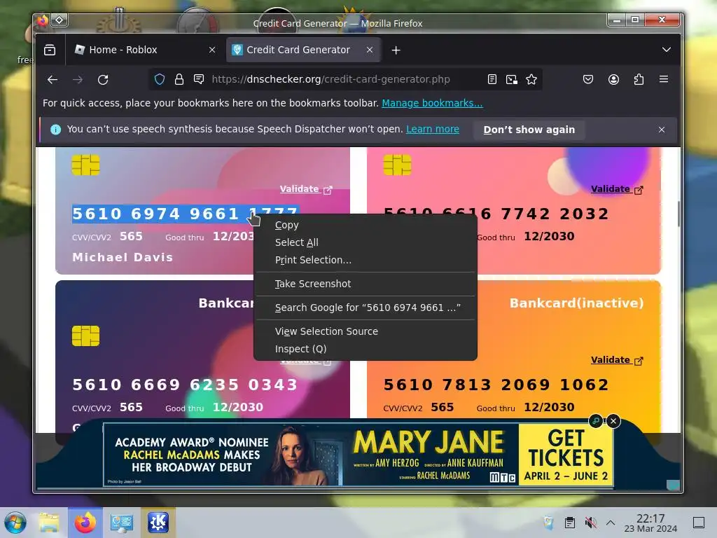Open the extensions puzzle icon
Viewport: 717px width, 538px height.
coord(639,80)
